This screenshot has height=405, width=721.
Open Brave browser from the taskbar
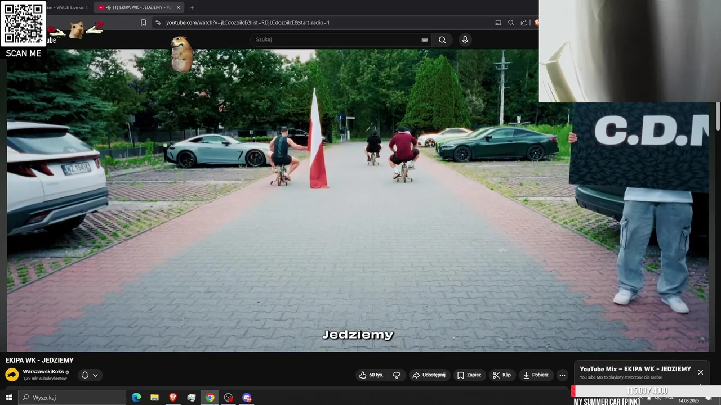(x=173, y=398)
